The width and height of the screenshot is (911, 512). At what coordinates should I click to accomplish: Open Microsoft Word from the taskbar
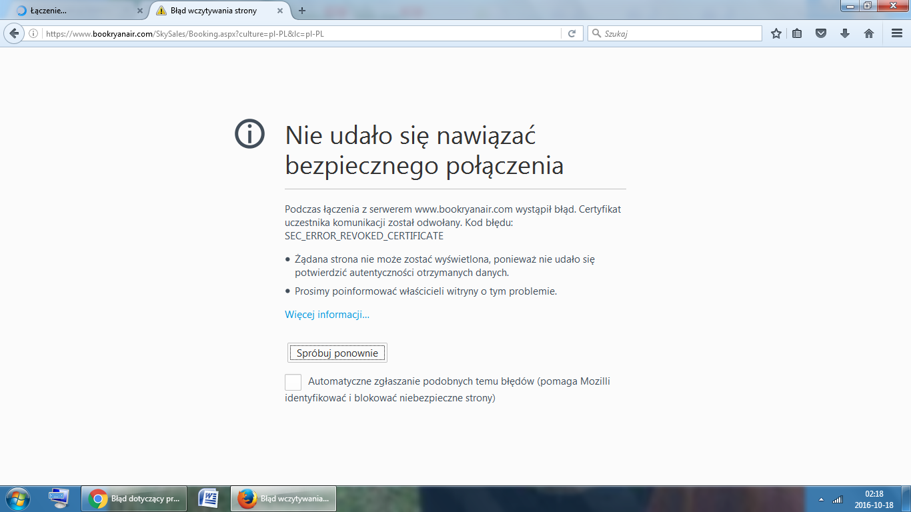(x=209, y=499)
